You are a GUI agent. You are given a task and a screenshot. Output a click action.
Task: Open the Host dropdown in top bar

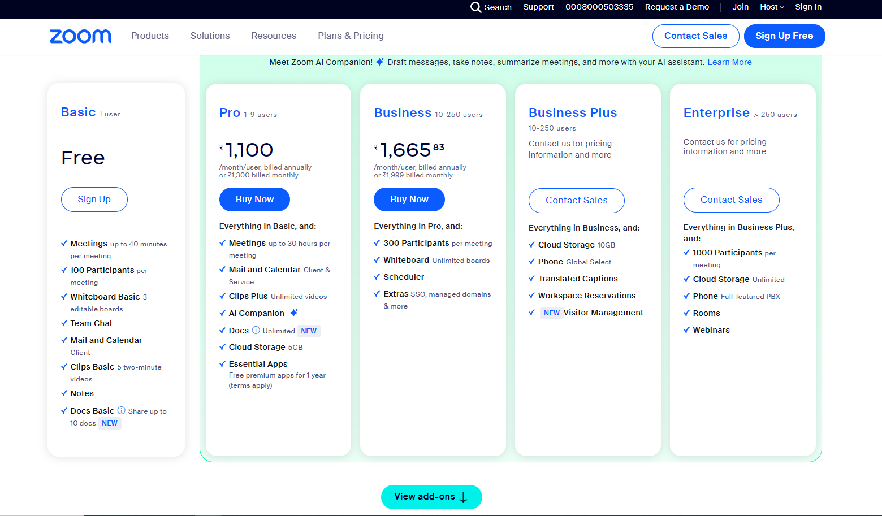[x=772, y=7]
